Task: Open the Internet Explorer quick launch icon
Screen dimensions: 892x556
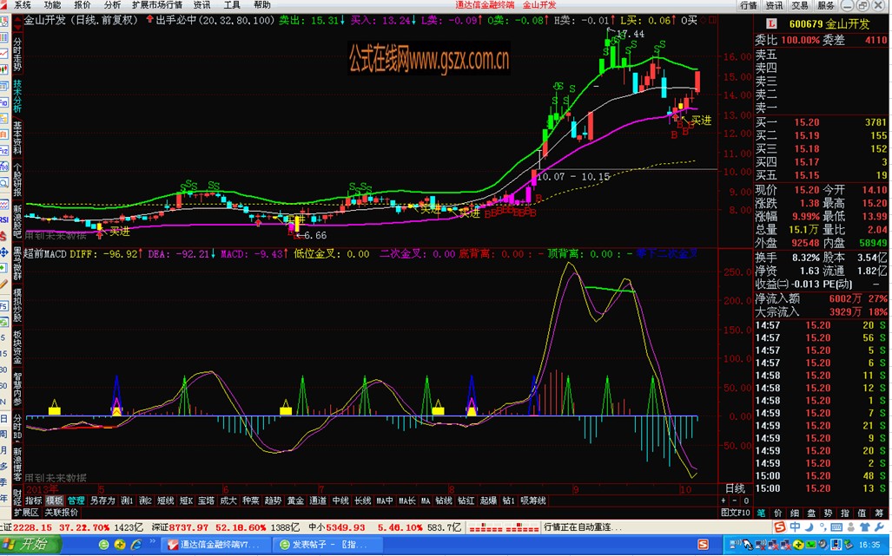Action: pyautogui.click(x=136, y=546)
